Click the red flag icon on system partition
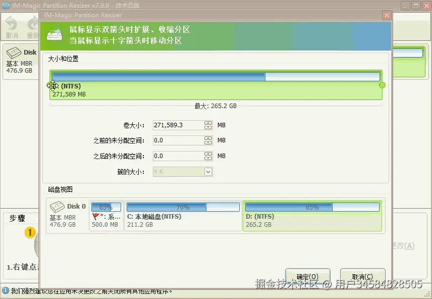The image size is (432, 299). pyautogui.click(x=95, y=217)
